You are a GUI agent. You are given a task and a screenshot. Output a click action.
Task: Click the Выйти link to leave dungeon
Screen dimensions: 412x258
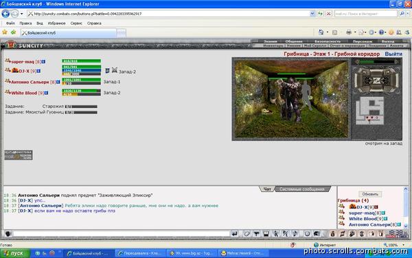[393, 54]
